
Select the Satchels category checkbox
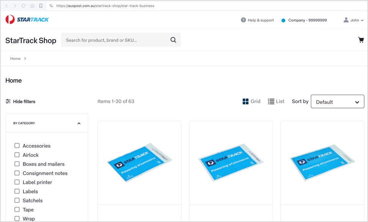pyautogui.click(x=17, y=200)
